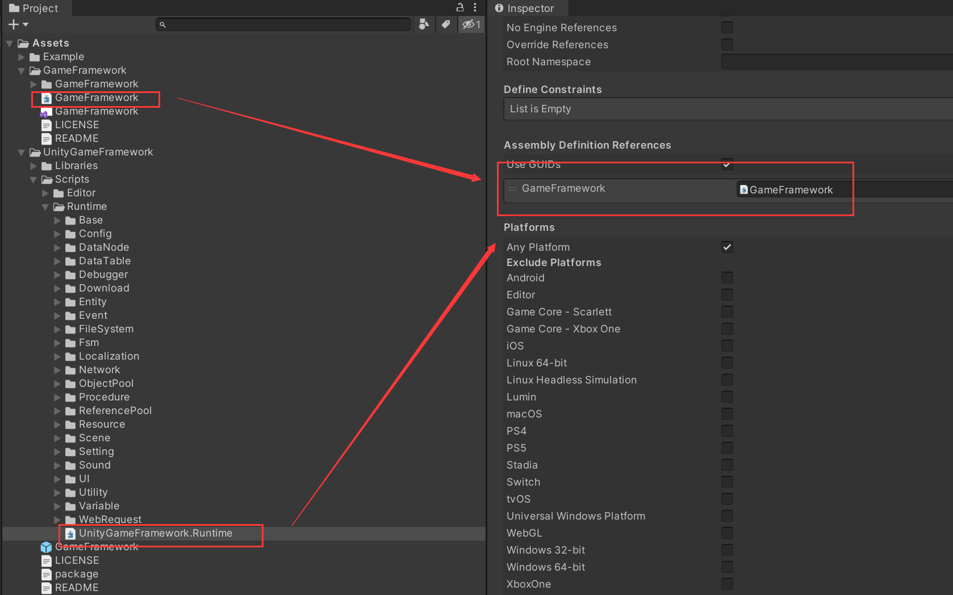
Task: Switch to the Inspector tab
Action: pos(524,8)
